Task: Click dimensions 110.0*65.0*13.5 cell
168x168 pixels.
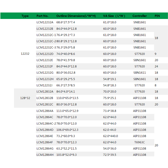Action: (x=67, y=98)
